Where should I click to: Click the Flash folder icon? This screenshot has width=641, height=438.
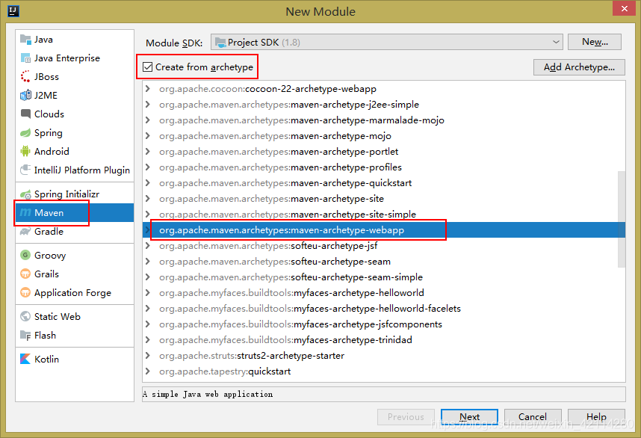pos(25,336)
